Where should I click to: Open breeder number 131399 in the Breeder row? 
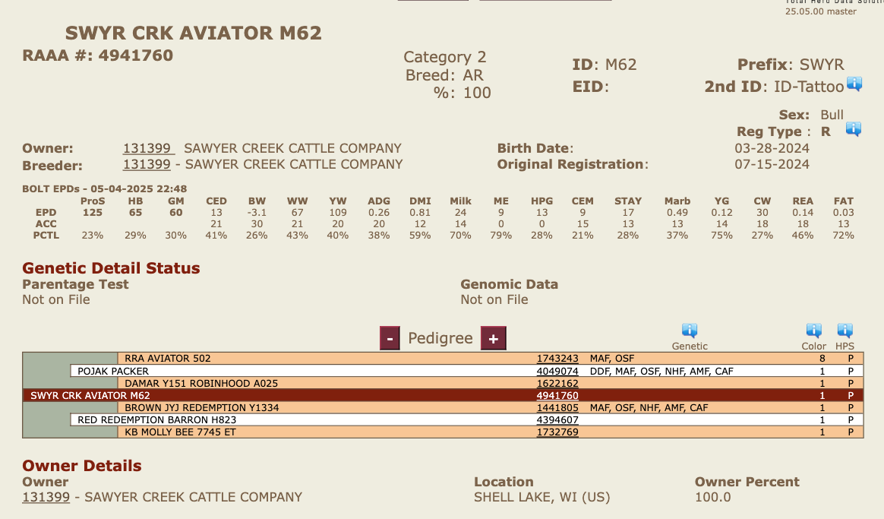point(147,164)
